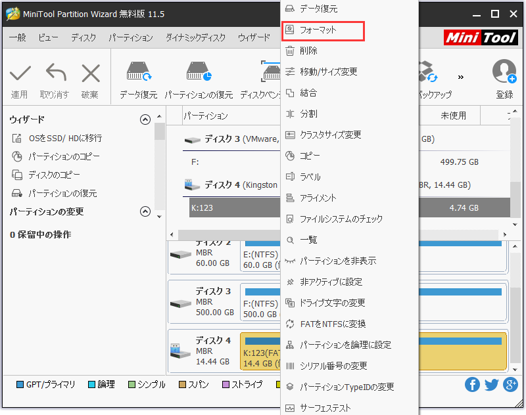Select ディスク 4 (Kingston) row in list
This screenshot has height=415, width=526.
coord(232,185)
